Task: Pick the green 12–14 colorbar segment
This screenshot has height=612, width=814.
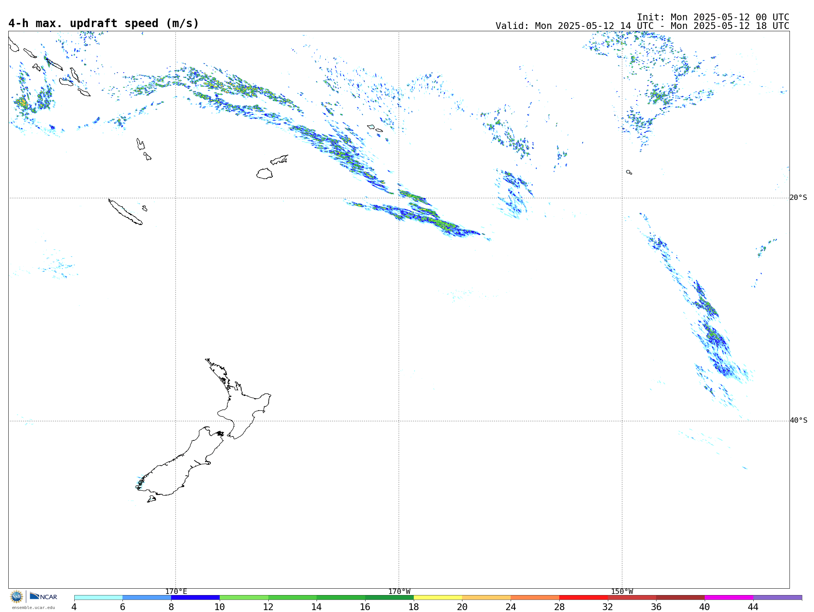Action: click(292, 598)
